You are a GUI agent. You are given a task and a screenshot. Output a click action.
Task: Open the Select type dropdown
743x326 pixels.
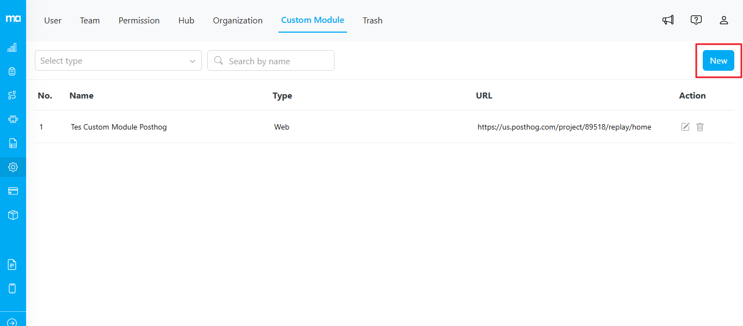117,60
